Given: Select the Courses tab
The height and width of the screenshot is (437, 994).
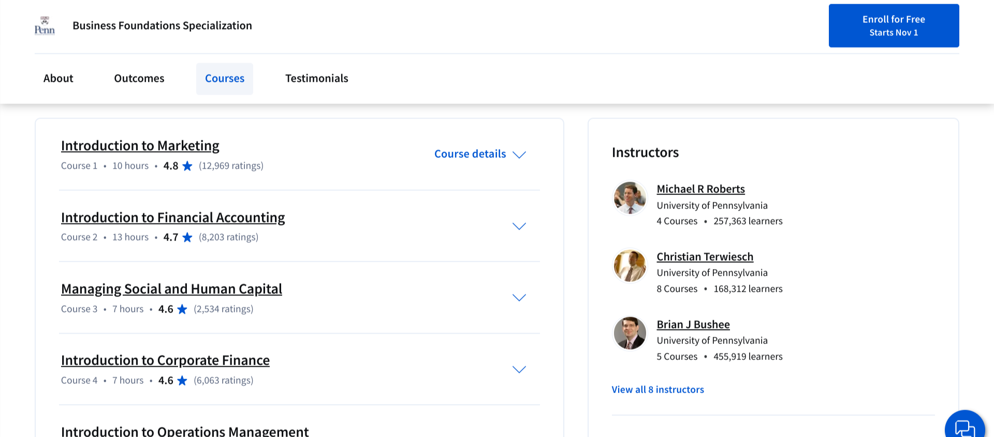Looking at the screenshot, I should pos(225,79).
